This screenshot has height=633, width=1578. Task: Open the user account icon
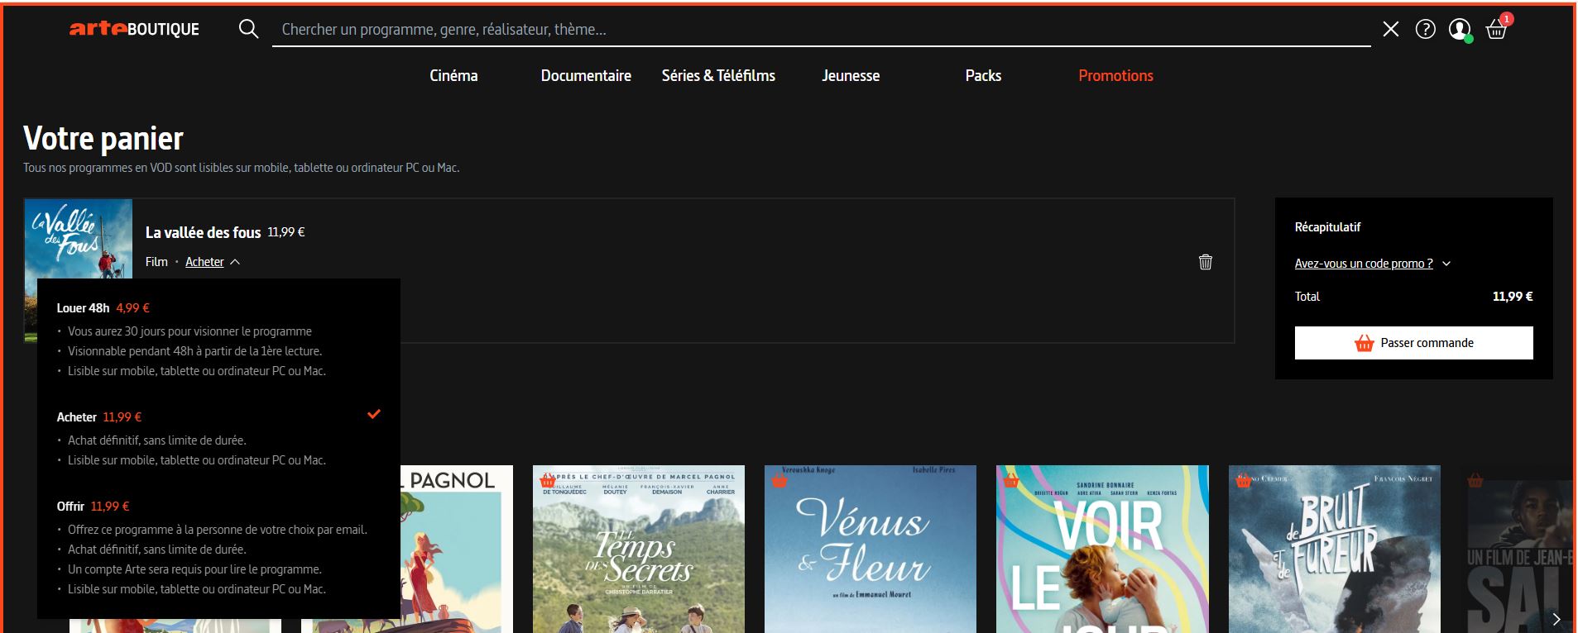point(1460,30)
